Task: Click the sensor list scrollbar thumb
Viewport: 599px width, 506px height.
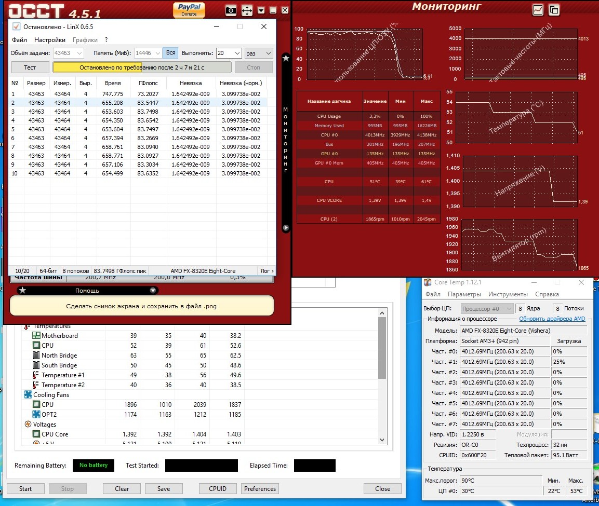Action: click(382, 348)
